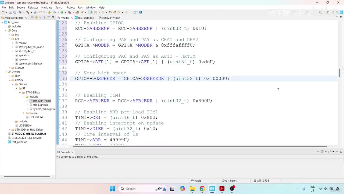Click the STM32CubeIDE taskbar icon
The image size is (344, 194).
tap(212, 189)
